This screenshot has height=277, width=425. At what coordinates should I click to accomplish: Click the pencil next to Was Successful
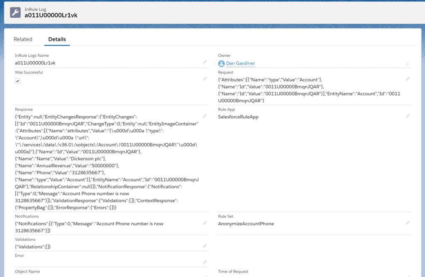point(205,79)
